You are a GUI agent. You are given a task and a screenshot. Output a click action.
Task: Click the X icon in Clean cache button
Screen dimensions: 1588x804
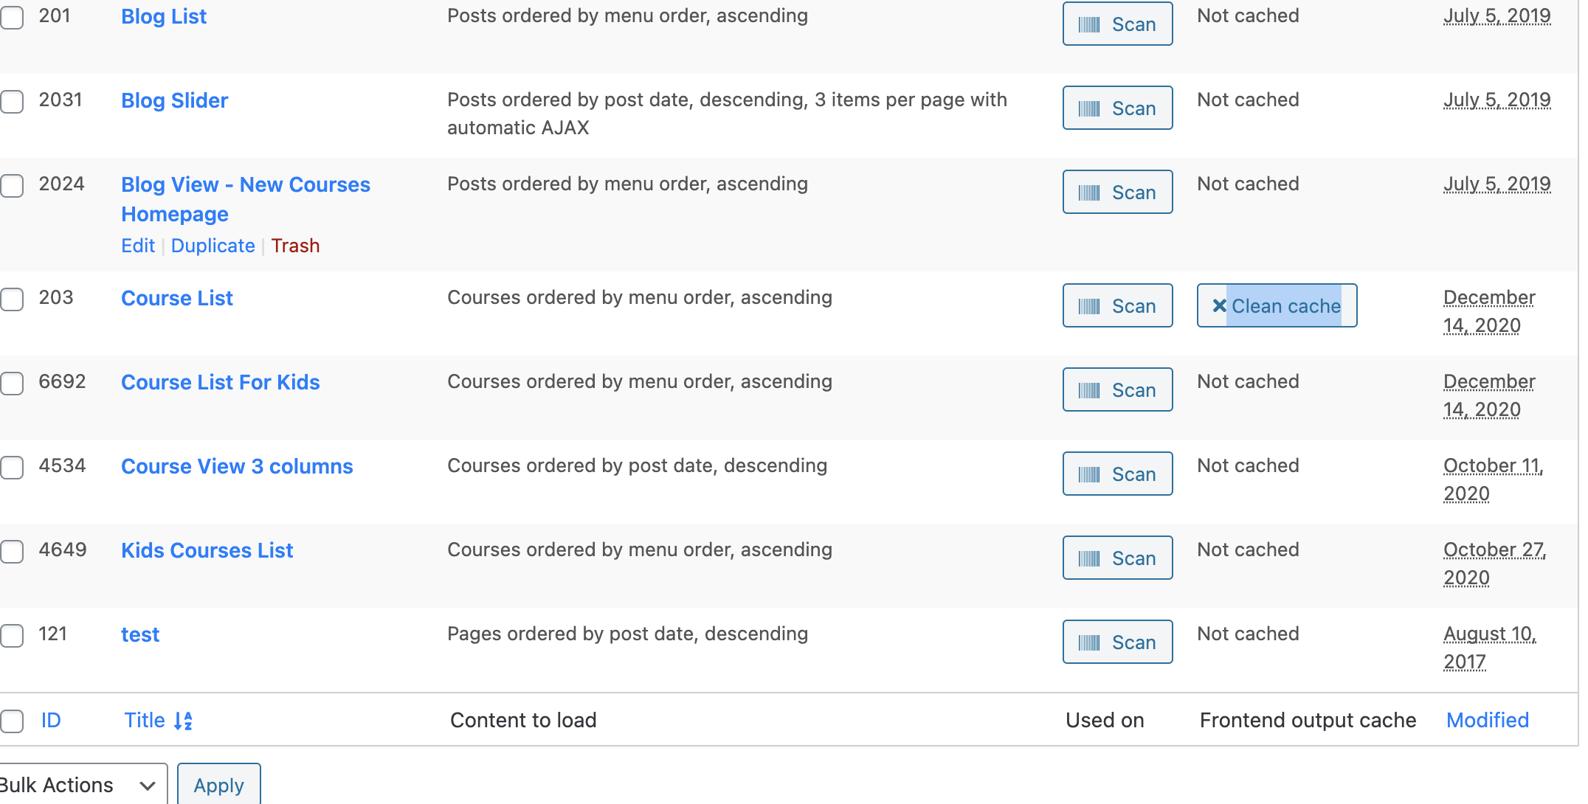pos(1219,306)
